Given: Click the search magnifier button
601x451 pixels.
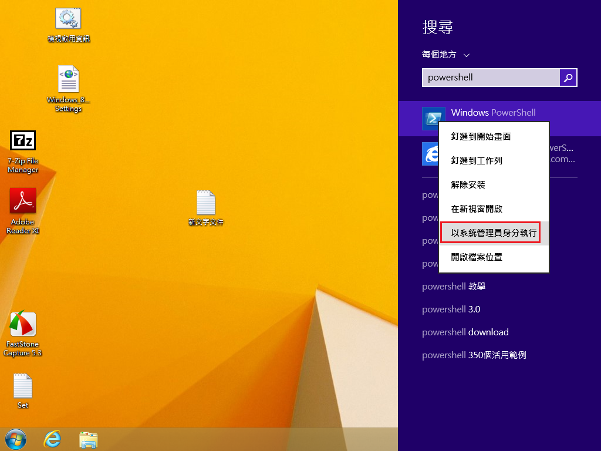Looking at the screenshot, I should pos(568,78).
